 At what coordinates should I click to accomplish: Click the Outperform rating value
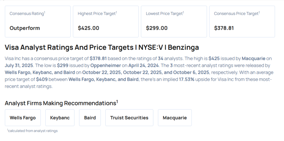25,28
